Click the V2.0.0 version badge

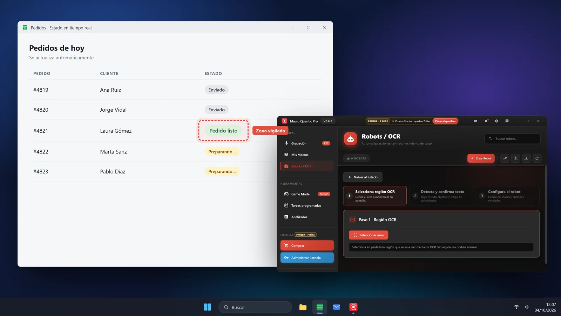pos(328,121)
